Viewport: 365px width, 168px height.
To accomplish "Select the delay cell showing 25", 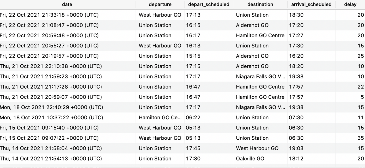I will (x=361, y=56).
